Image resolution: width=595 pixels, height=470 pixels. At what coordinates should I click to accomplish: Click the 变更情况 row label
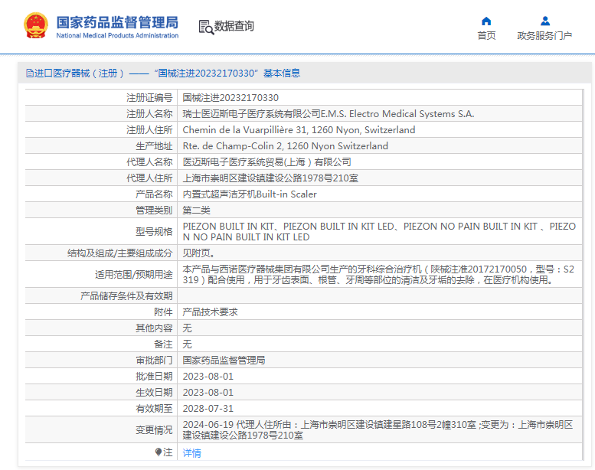154,429
